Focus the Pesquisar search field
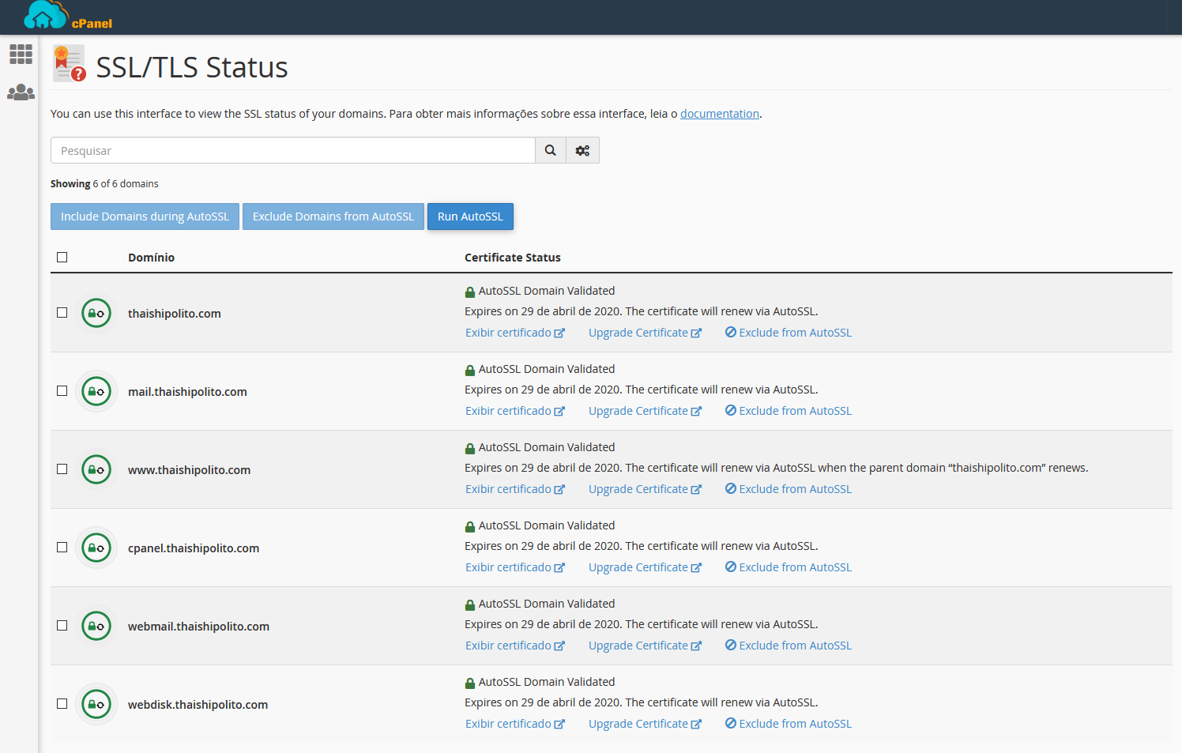 (x=292, y=150)
